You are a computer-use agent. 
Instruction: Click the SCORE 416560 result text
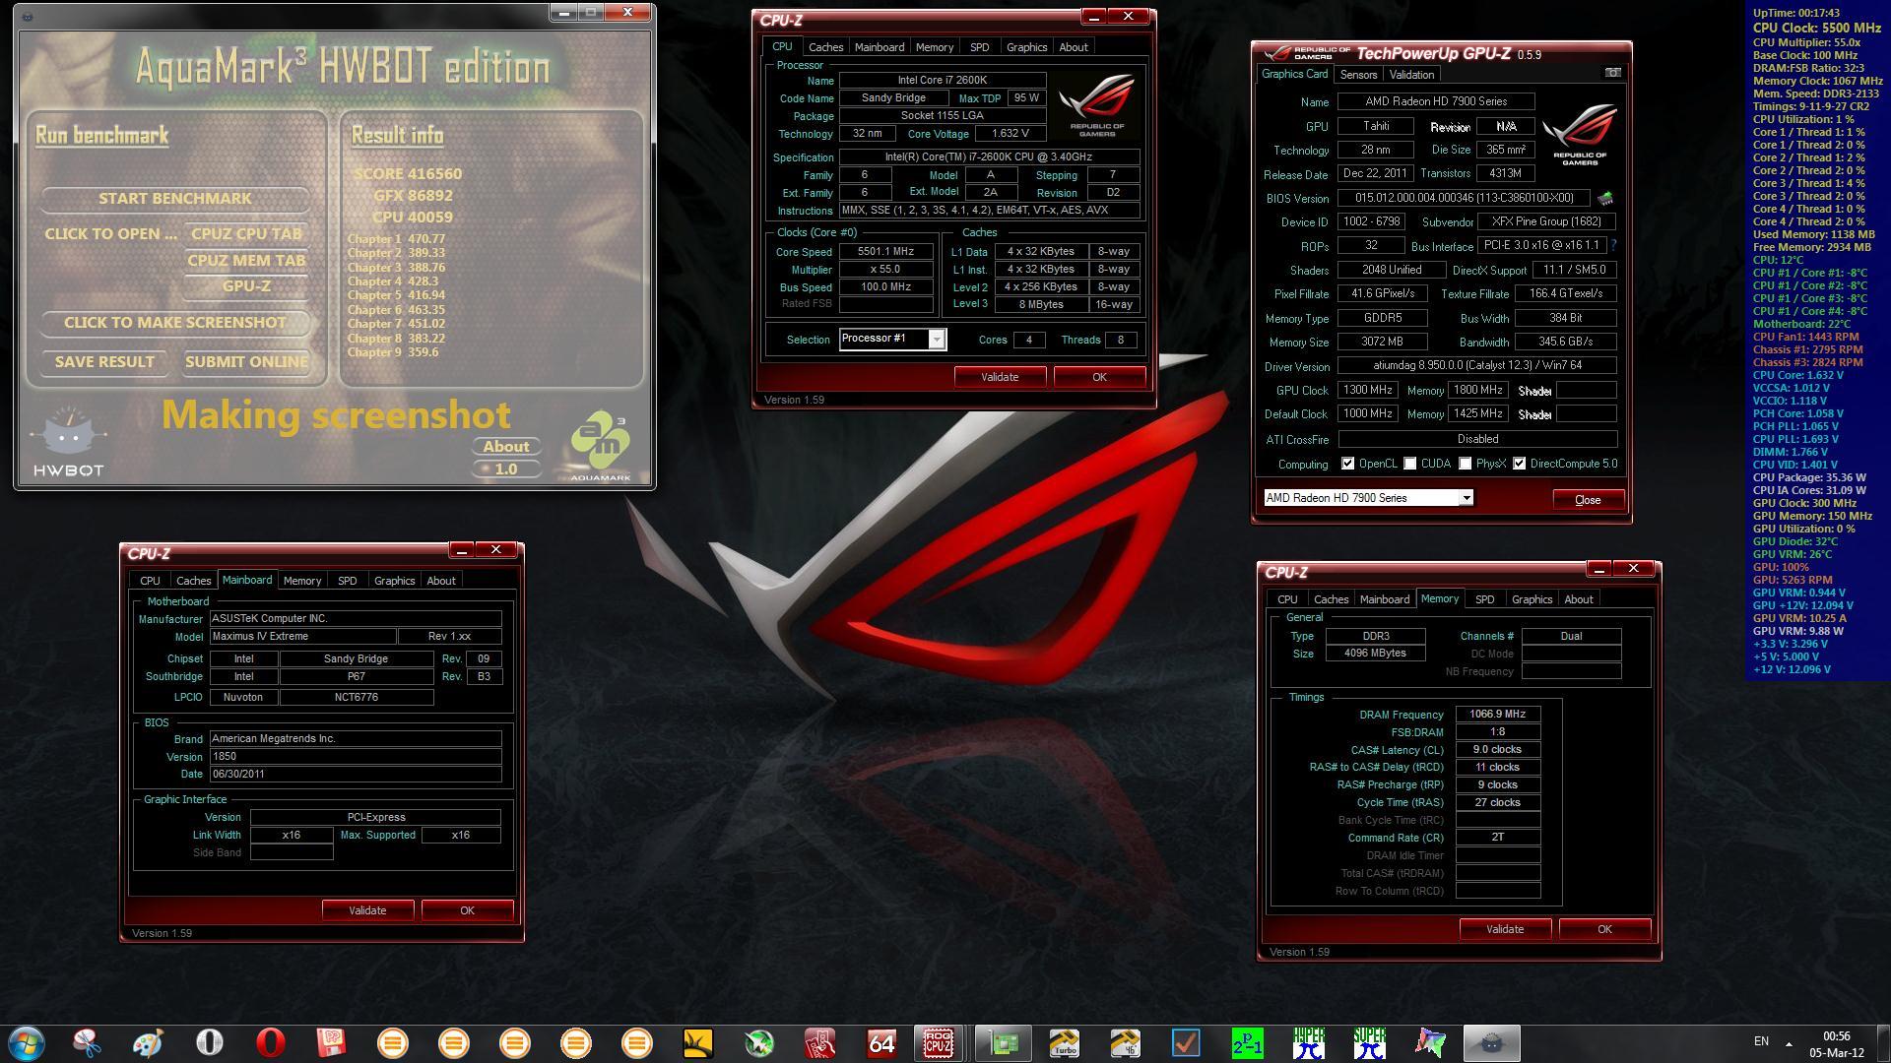point(408,174)
